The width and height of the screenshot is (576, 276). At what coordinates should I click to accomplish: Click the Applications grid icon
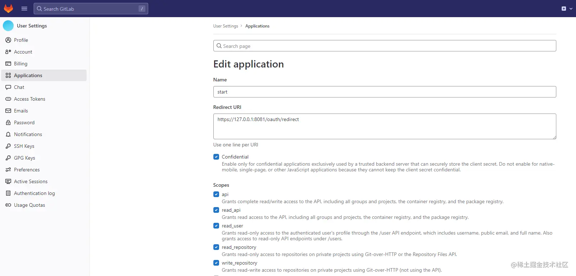coord(8,75)
